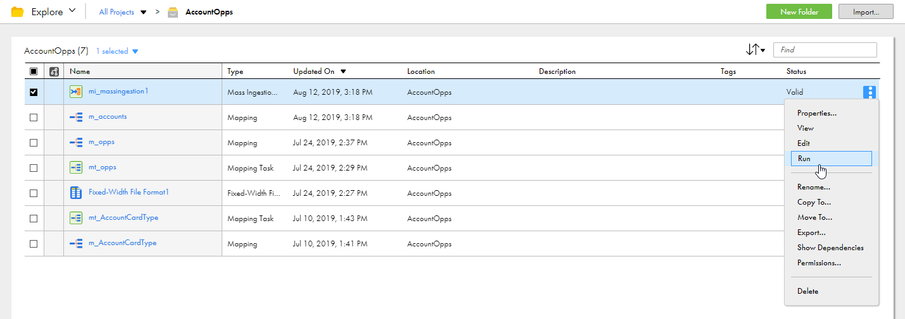Click the 'Aug 12, 2019, 3:18 PM' cell for m_accounts
The width and height of the screenshot is (905, 319).
click(332, 117)
